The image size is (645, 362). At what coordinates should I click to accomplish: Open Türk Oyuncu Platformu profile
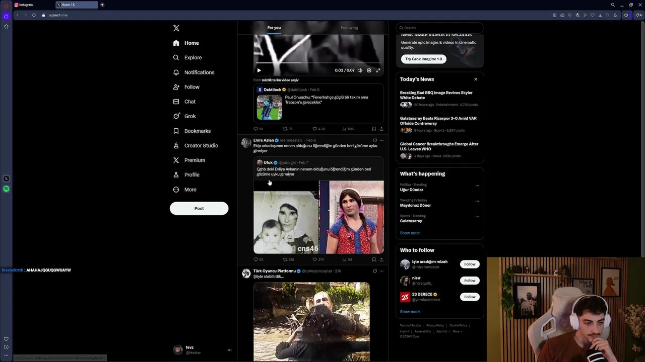pos(275,271)
